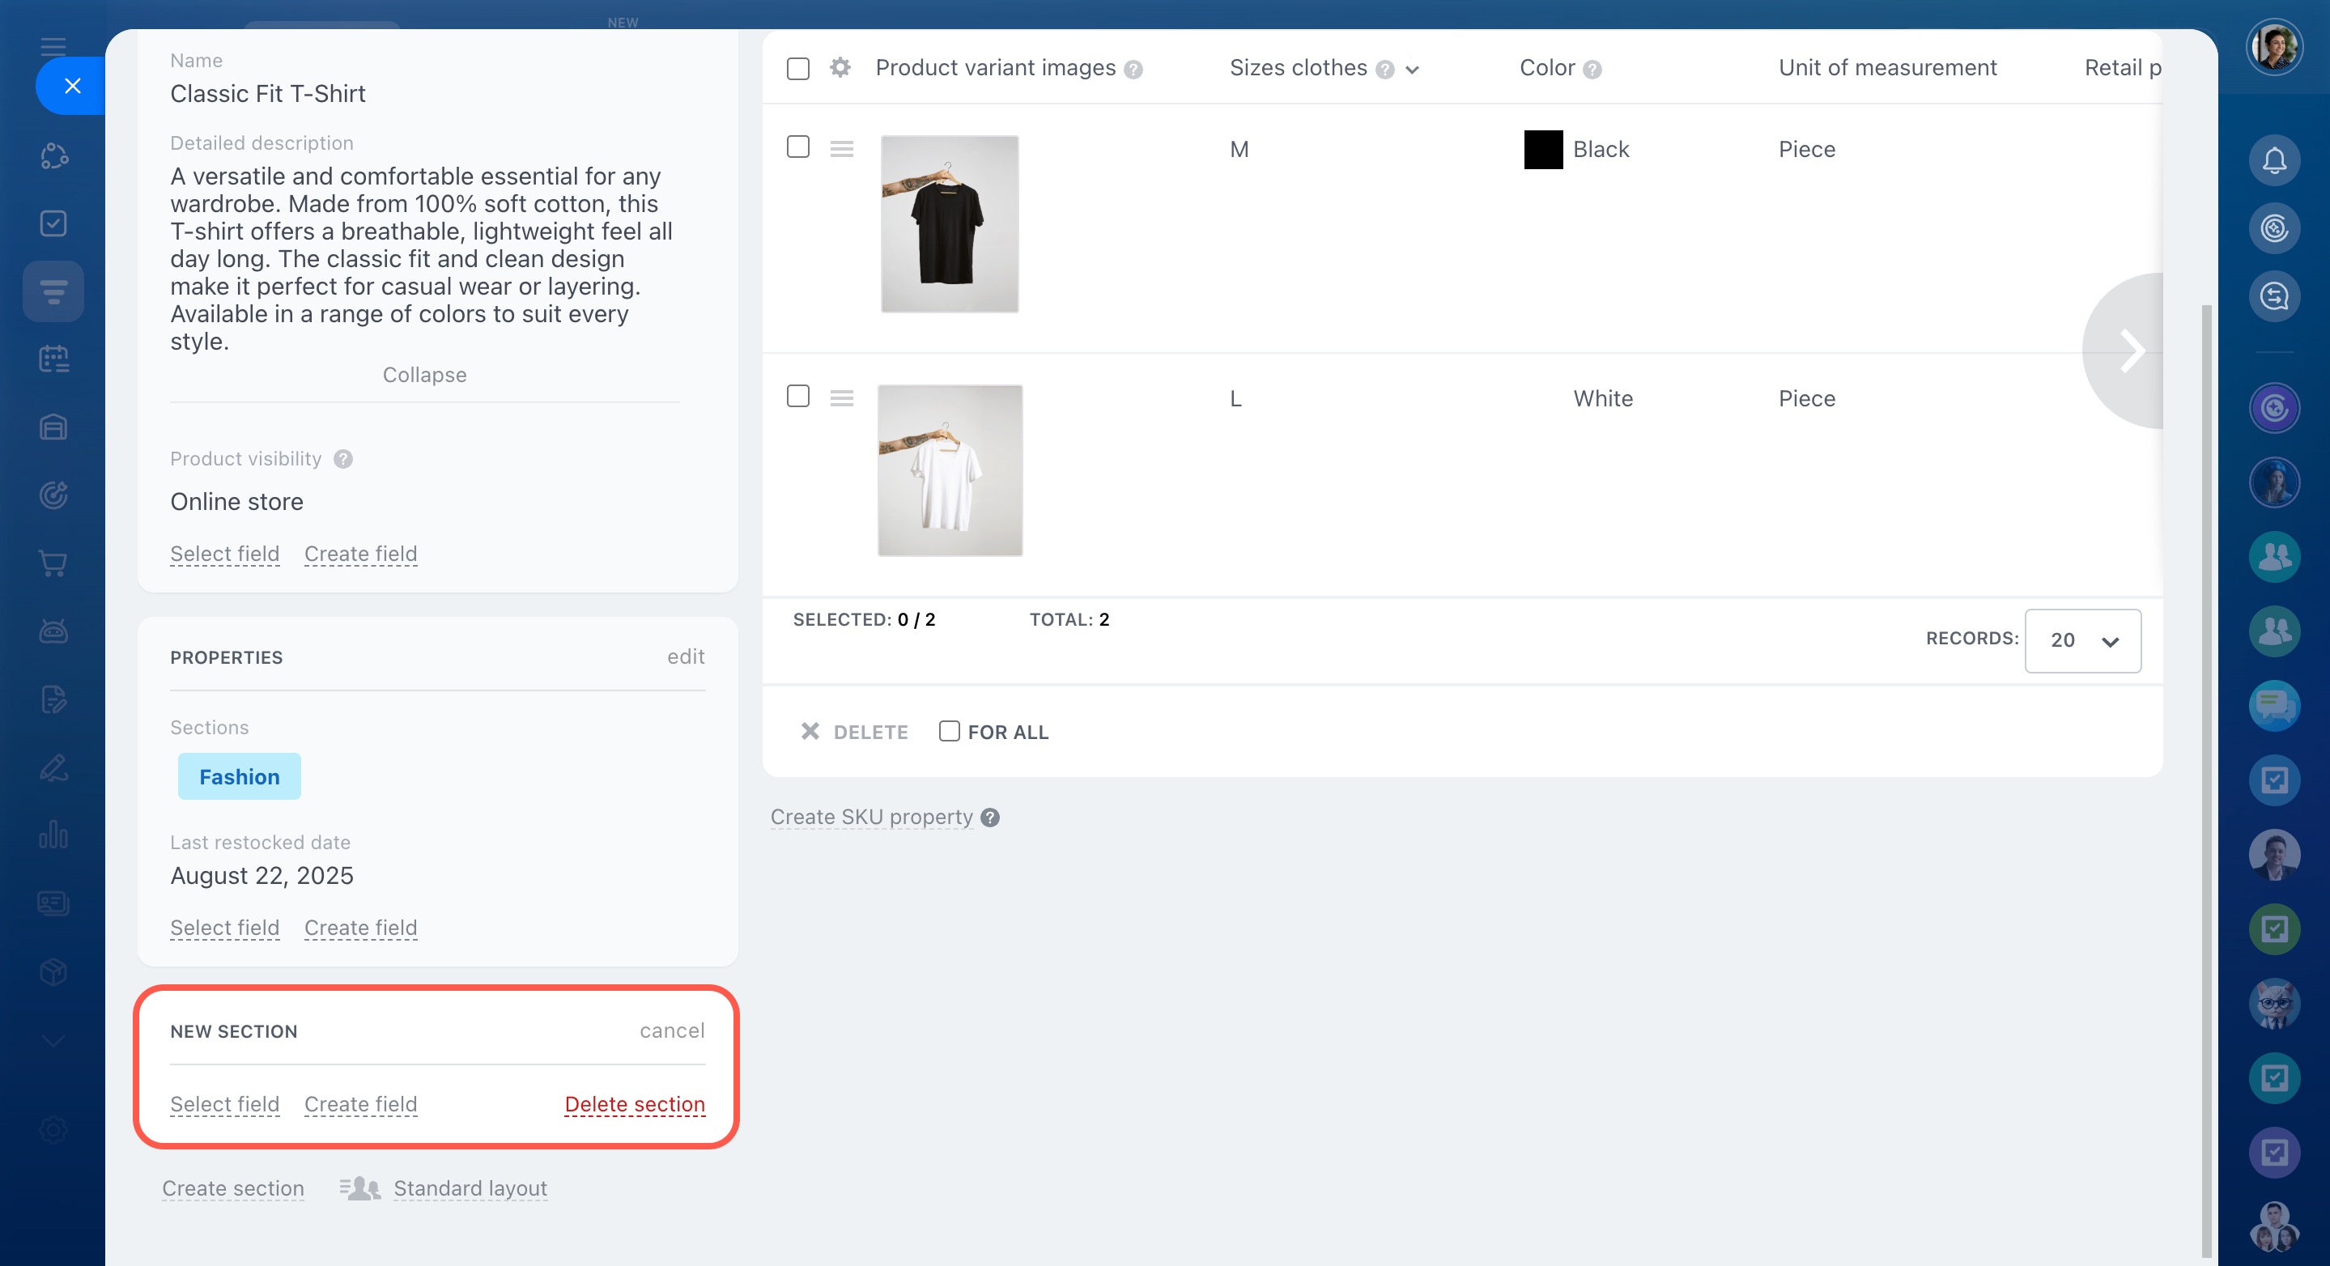This screenshot has height=1266, width=2330.
Task: Click the grid settings gear icon
Action: tap(840, 67)
